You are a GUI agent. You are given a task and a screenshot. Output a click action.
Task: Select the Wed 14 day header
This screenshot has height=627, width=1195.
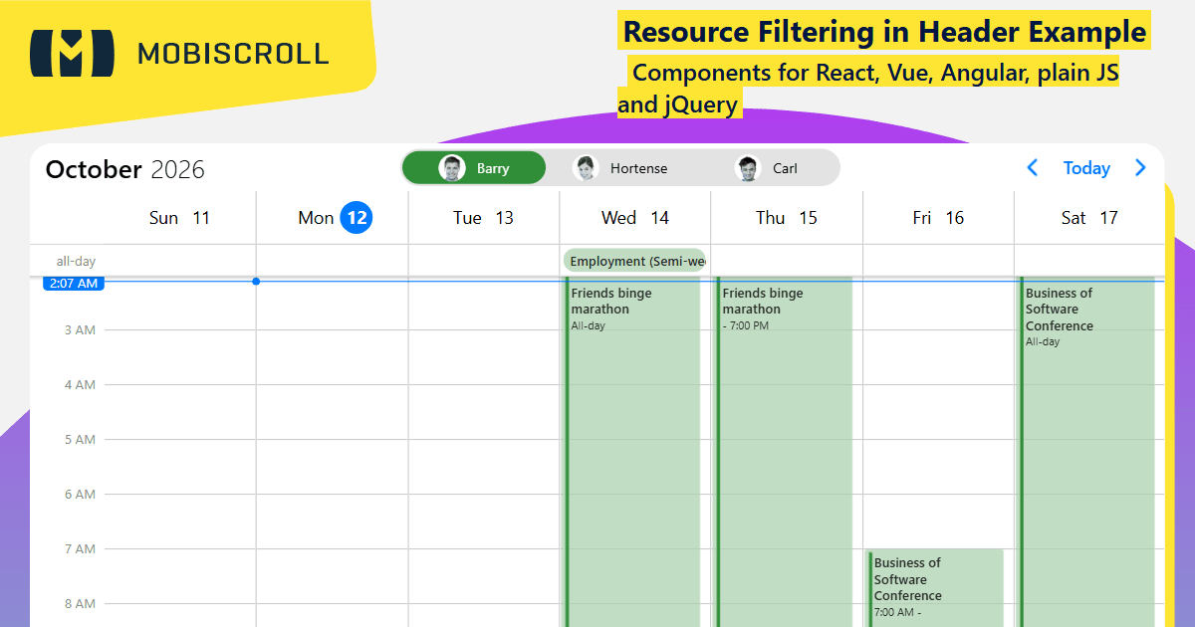pyautogui.click(x=635, y=218)
